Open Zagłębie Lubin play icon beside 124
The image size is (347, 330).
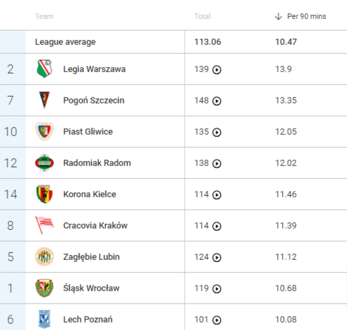click(x=216, y=257)
